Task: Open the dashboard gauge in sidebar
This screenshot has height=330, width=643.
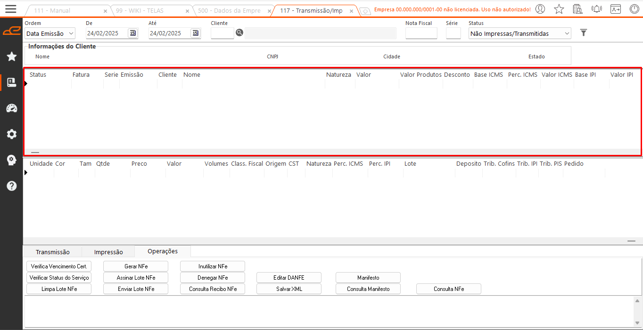Action: 12,108
